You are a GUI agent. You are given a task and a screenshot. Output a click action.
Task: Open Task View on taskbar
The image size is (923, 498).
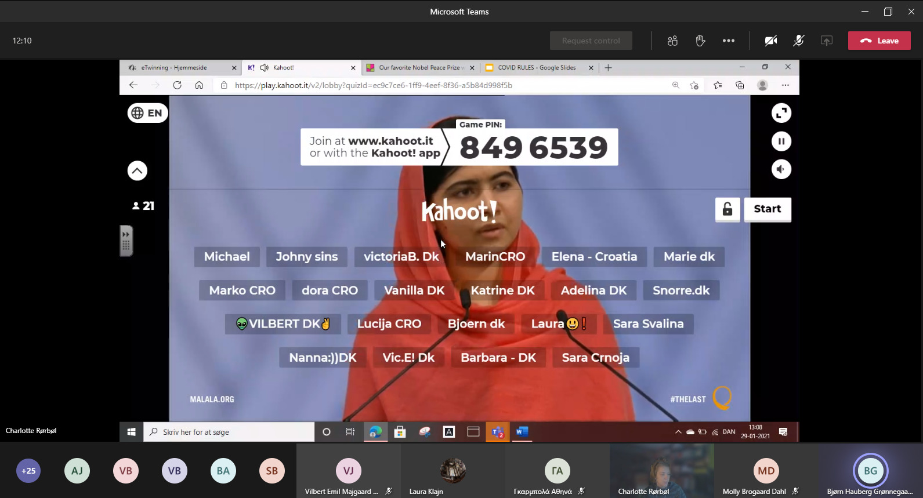350,432
